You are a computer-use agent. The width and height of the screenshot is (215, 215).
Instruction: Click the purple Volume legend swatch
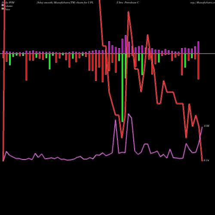click(3, 5)
